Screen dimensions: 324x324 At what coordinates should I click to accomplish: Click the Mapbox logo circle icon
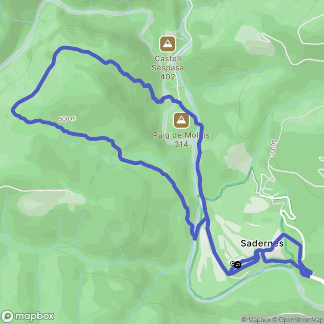(7, 316)
